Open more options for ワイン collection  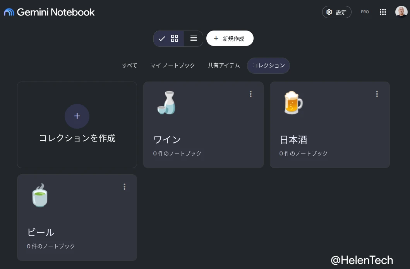[x=251, y=94]
